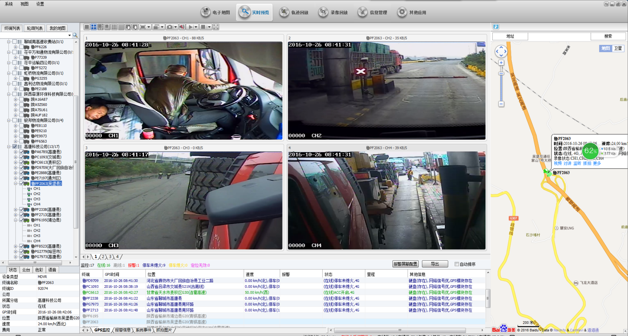The image size is (628, 336).
Task: Collapse the 陕西森源环保科技有限公司 group
Action: click(x=9, y=94)
